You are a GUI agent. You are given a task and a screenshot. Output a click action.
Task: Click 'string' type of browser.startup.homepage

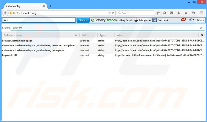click(x=101, y=41)
